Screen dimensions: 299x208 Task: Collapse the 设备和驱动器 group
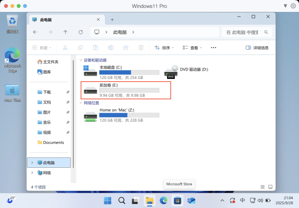tap(81, 60)
